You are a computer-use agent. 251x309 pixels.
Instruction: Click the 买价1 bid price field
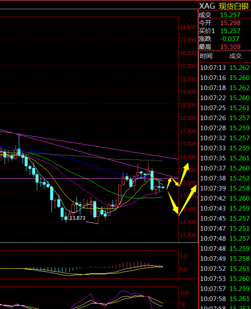230,31
